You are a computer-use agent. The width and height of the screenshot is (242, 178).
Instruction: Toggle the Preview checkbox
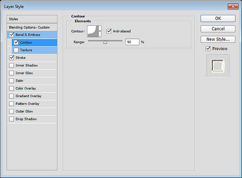click(x=208, y=49)
